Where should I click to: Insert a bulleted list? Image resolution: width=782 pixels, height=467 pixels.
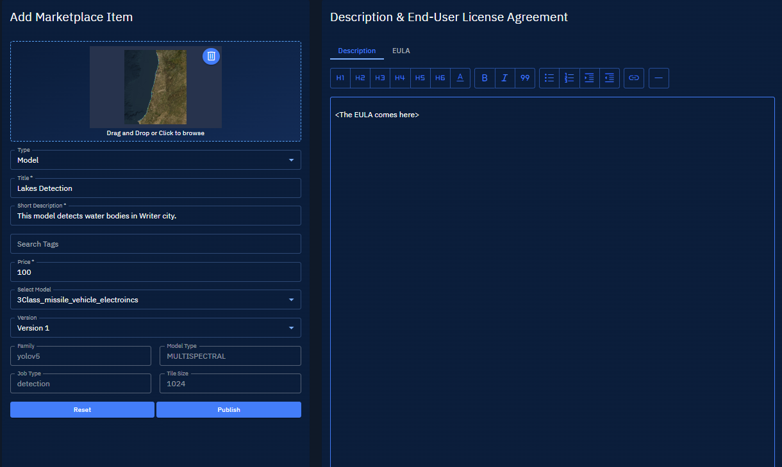pos(549,78)
